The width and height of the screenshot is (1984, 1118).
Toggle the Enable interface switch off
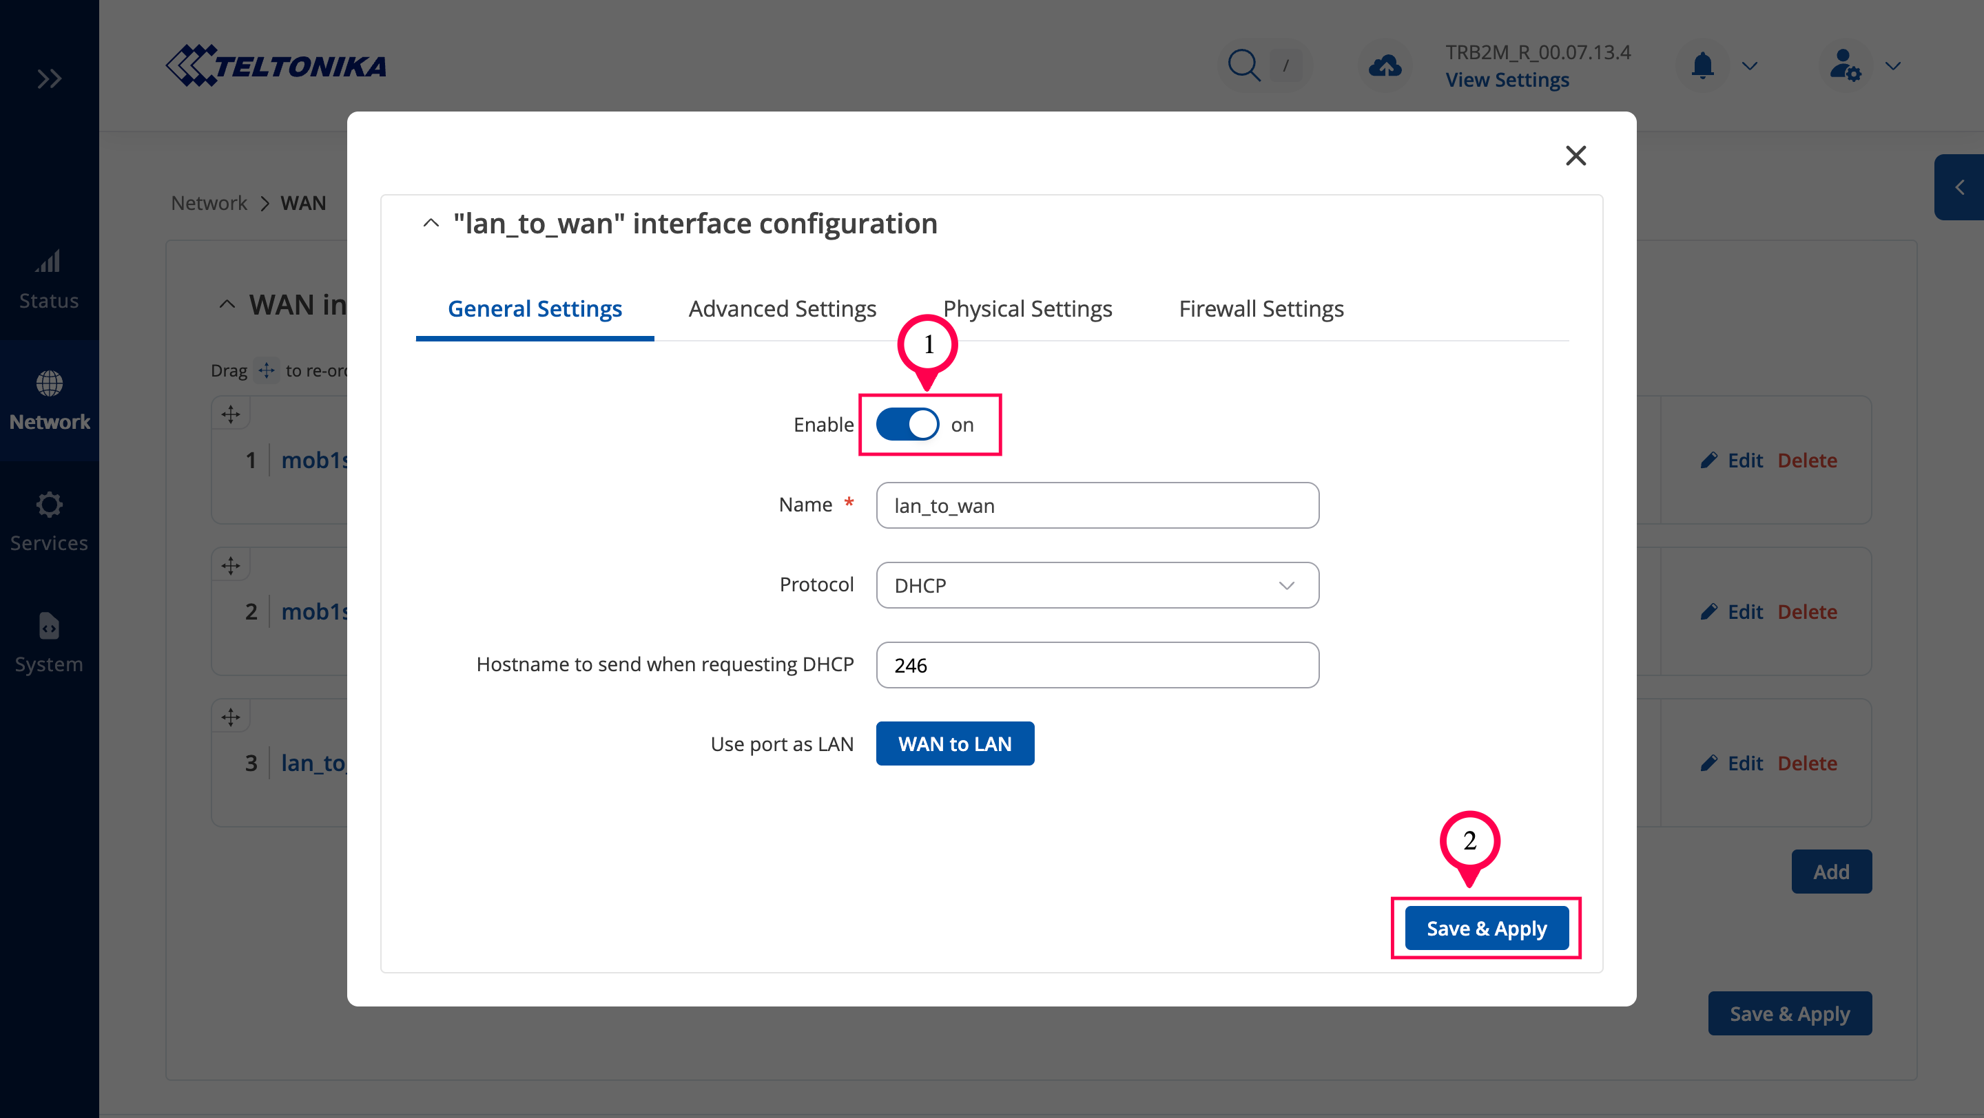tap(907, 425)
